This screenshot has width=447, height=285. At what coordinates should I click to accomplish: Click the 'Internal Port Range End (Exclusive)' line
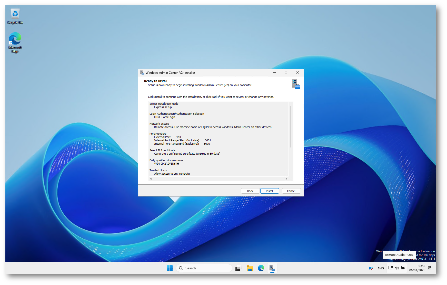click(x=182, y=144)
